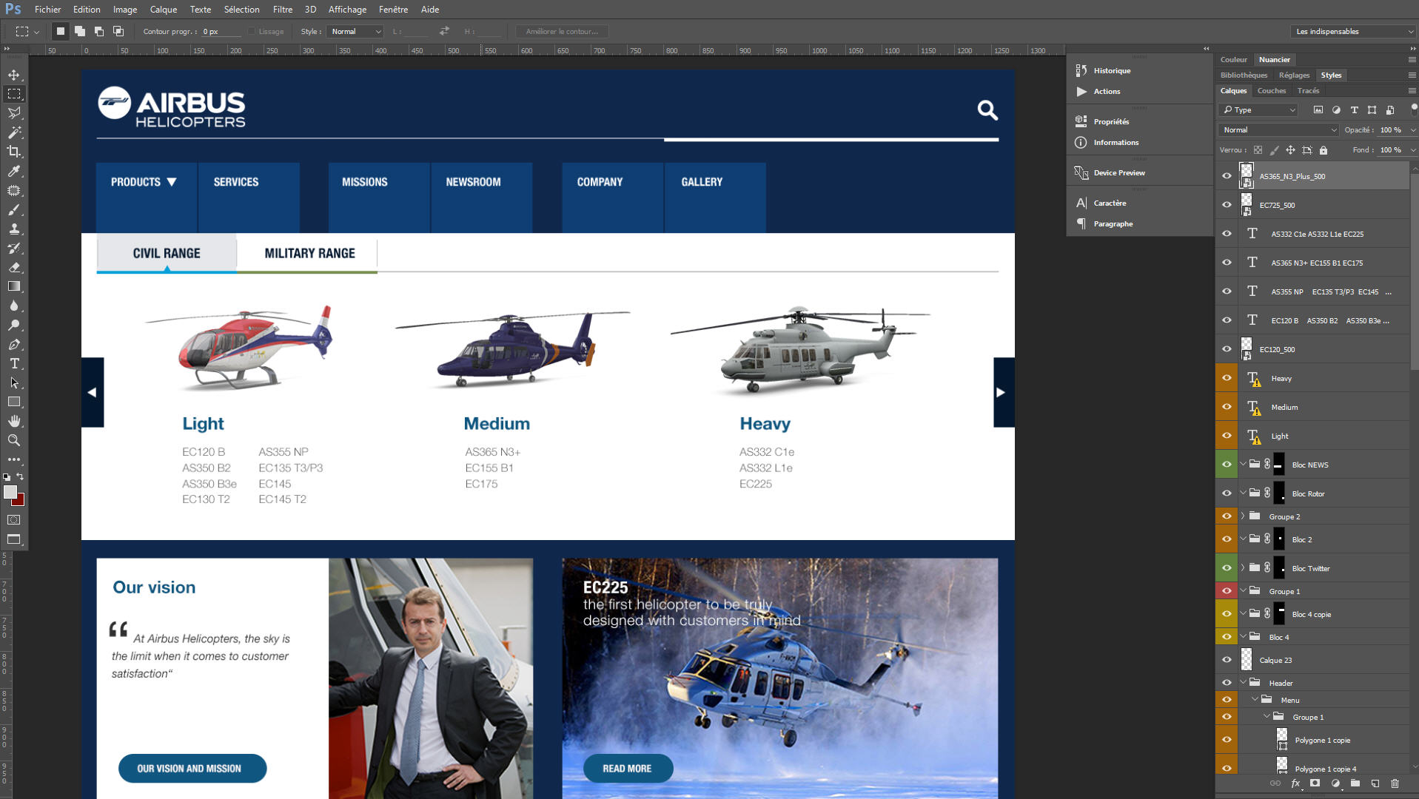Image resolution: width=1419 pixels, height=799 pixels.
Task: Select the Eraser tool
Action: click(14, 267)
